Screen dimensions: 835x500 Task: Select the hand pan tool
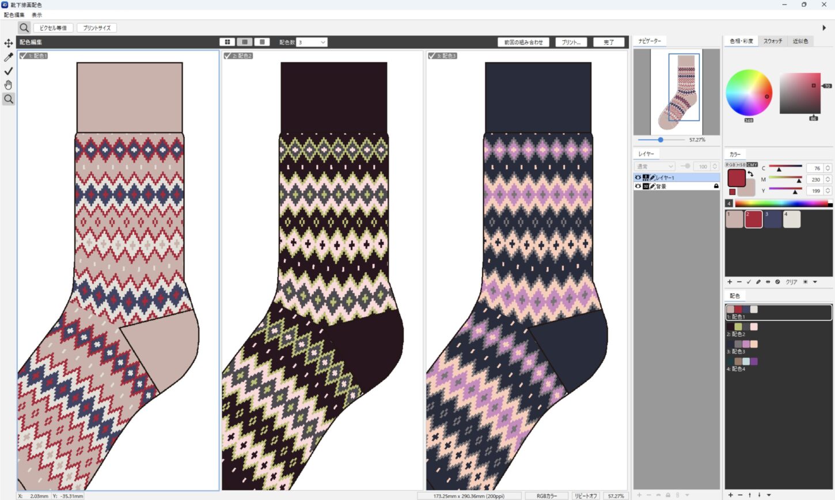coord(8,85)
